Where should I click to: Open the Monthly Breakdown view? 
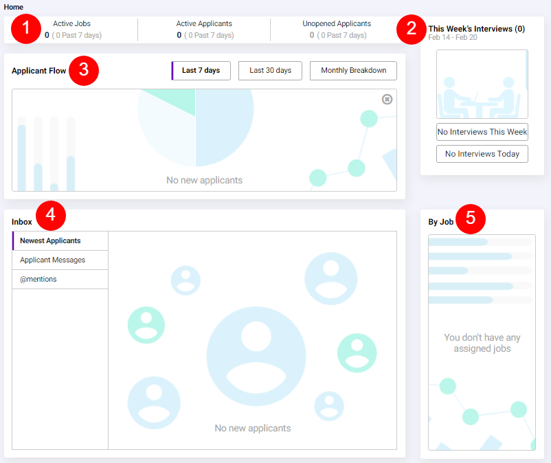(353, 71)
